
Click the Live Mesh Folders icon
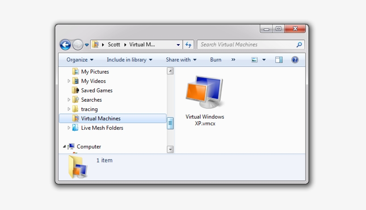point(75,128)
